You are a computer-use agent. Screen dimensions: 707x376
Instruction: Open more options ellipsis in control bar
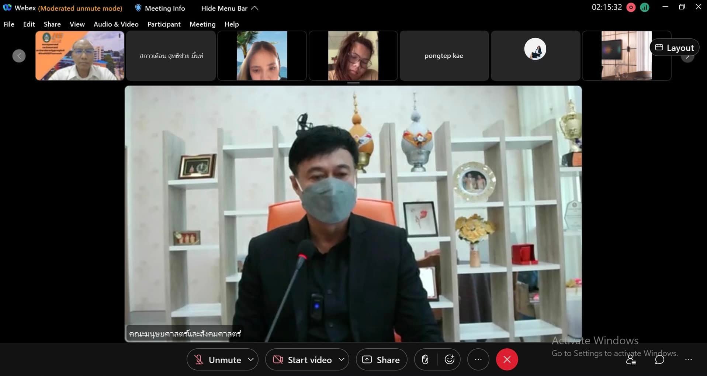coord(478,359)
